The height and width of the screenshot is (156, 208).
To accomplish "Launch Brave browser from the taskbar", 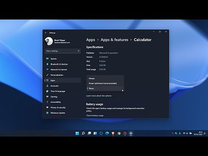I will tap(113, 133).
